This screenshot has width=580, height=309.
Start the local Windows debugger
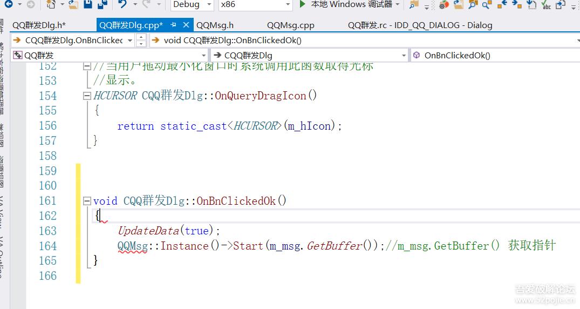click(x=345, y=4)
